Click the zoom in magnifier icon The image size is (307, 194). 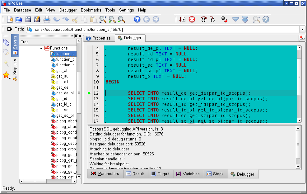112,19
